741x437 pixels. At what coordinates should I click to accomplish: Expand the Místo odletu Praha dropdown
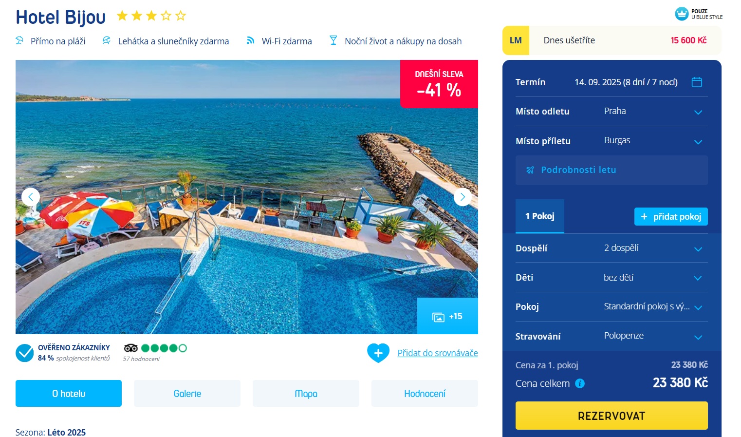611,111
